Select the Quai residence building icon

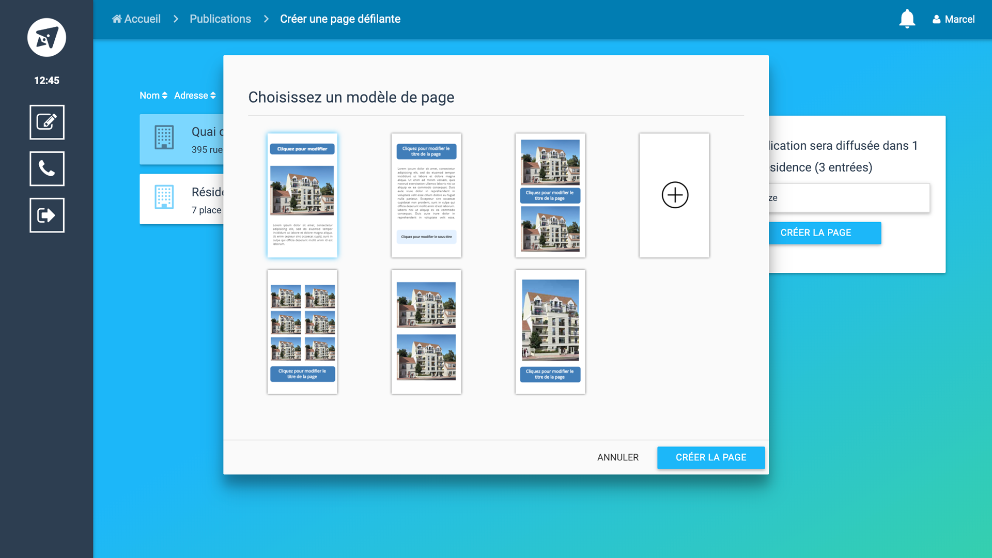164,137
